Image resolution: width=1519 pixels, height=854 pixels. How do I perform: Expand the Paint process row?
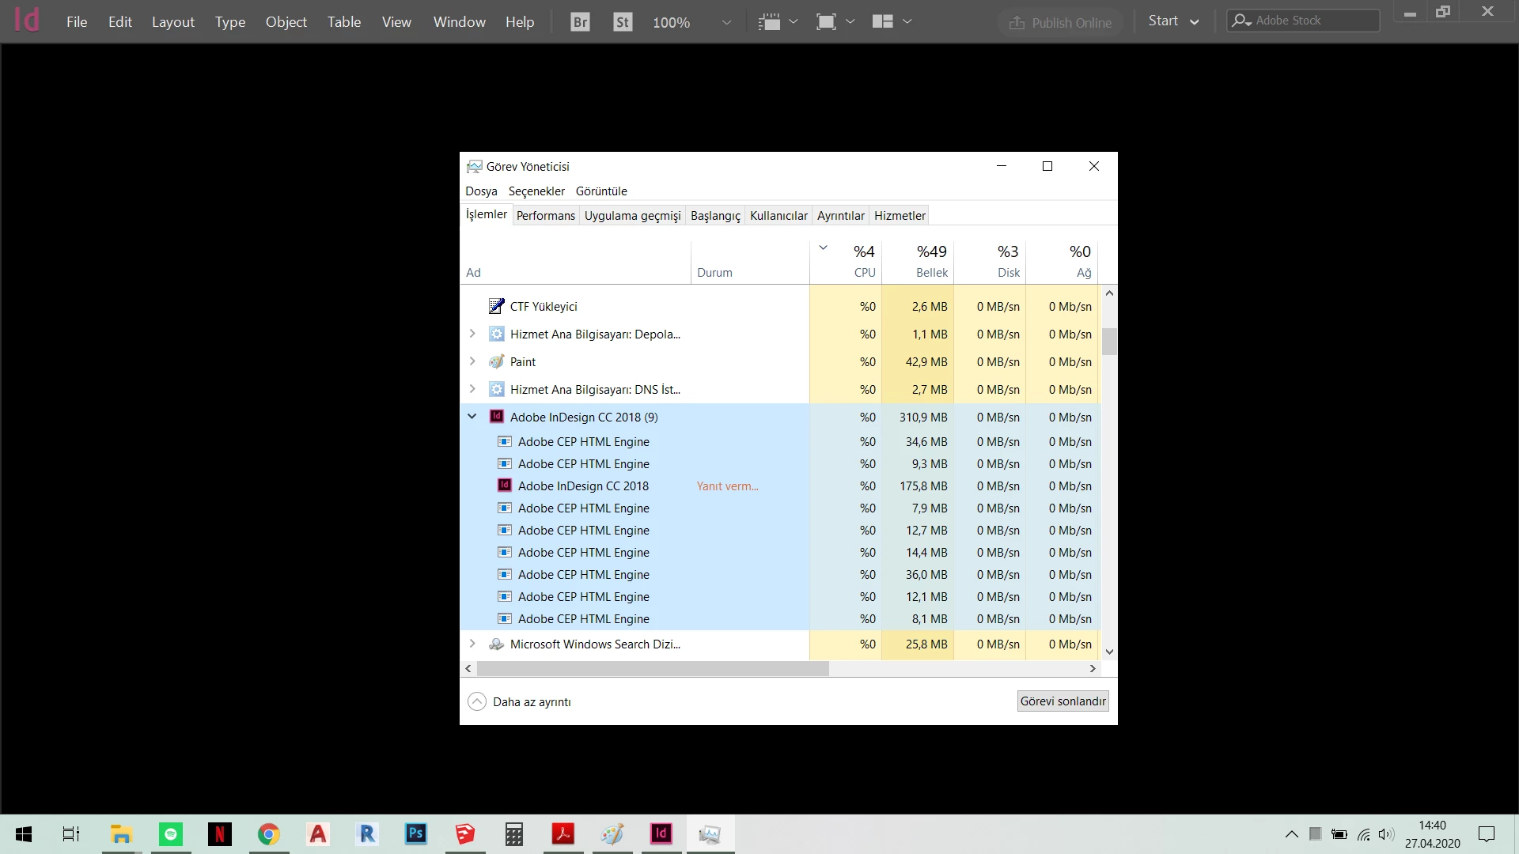(x=472, y=361)
